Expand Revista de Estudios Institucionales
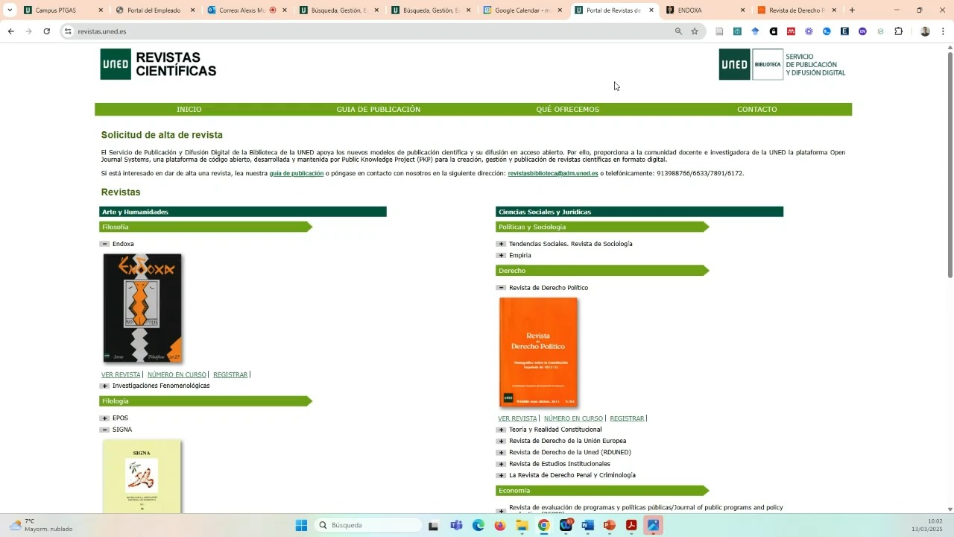This screenshot has height=537, width=954. point(501,464)
